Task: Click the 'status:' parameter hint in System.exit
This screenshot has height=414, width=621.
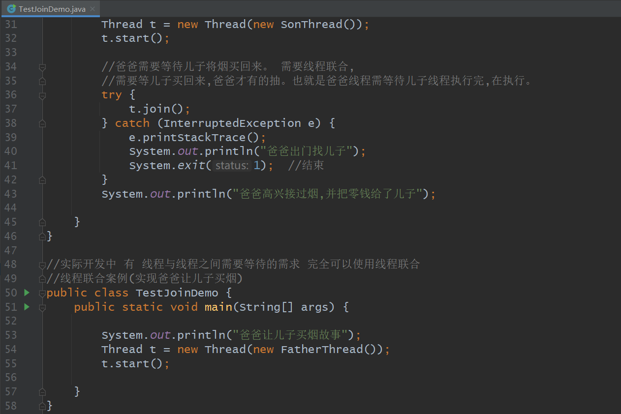Action: [x=232, y=166]
